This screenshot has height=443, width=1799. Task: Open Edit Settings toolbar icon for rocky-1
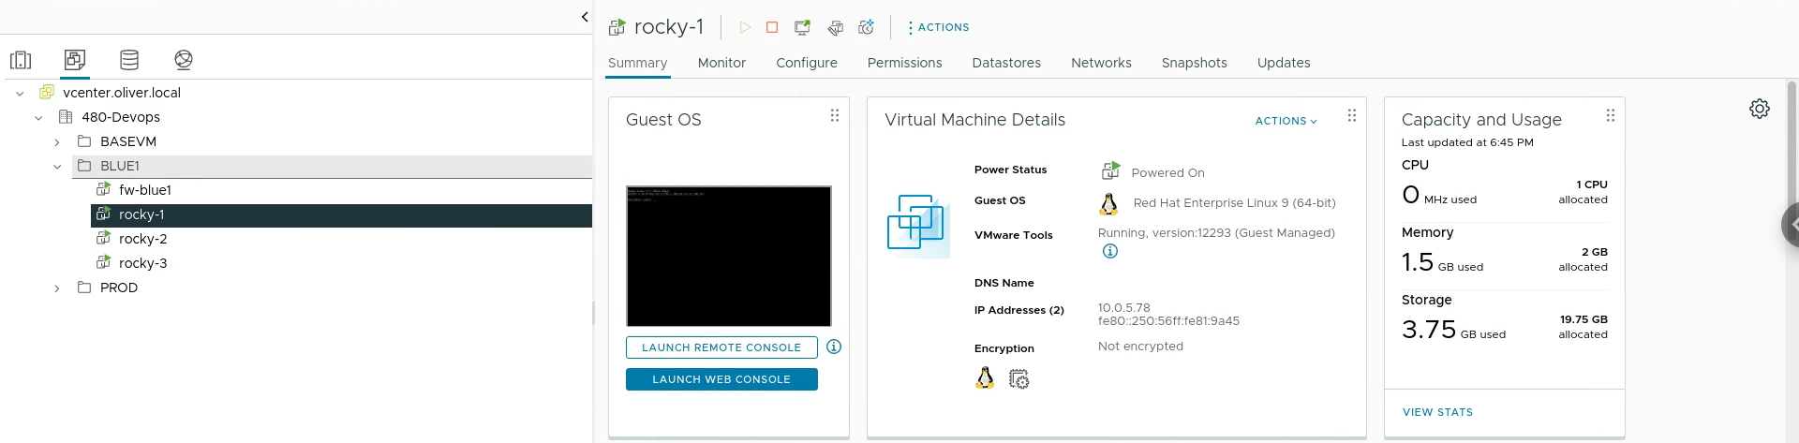coord(835,28)
